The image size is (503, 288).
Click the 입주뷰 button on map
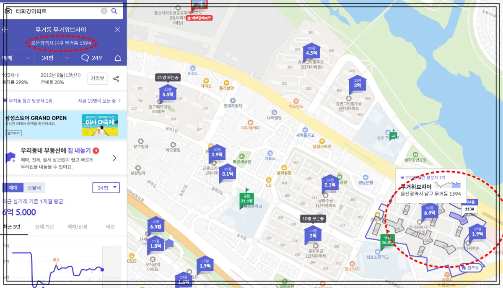click(x=472, y=268)
